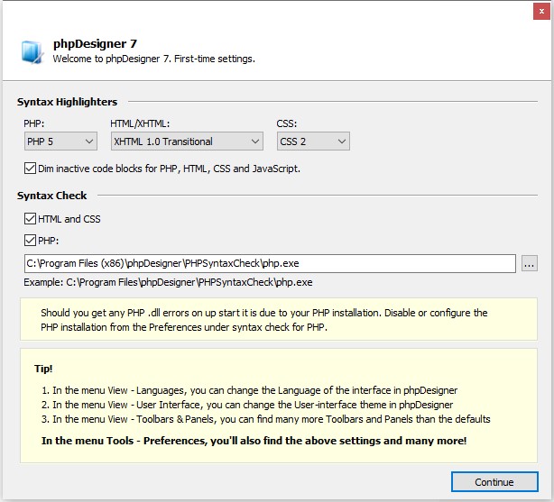This screenshot has width=554, height=502.
Task: Click the Continue button
Action: [x=494, y=482]
